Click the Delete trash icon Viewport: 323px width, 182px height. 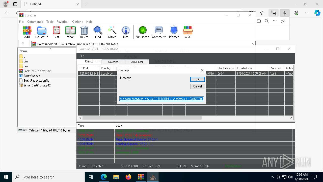click(x=84, y=32)
